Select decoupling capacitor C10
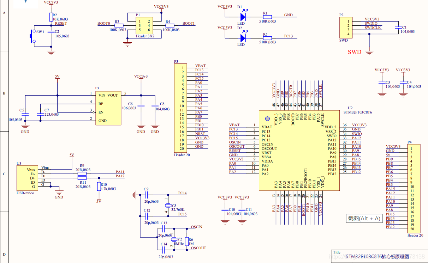 tap(225, 209)
